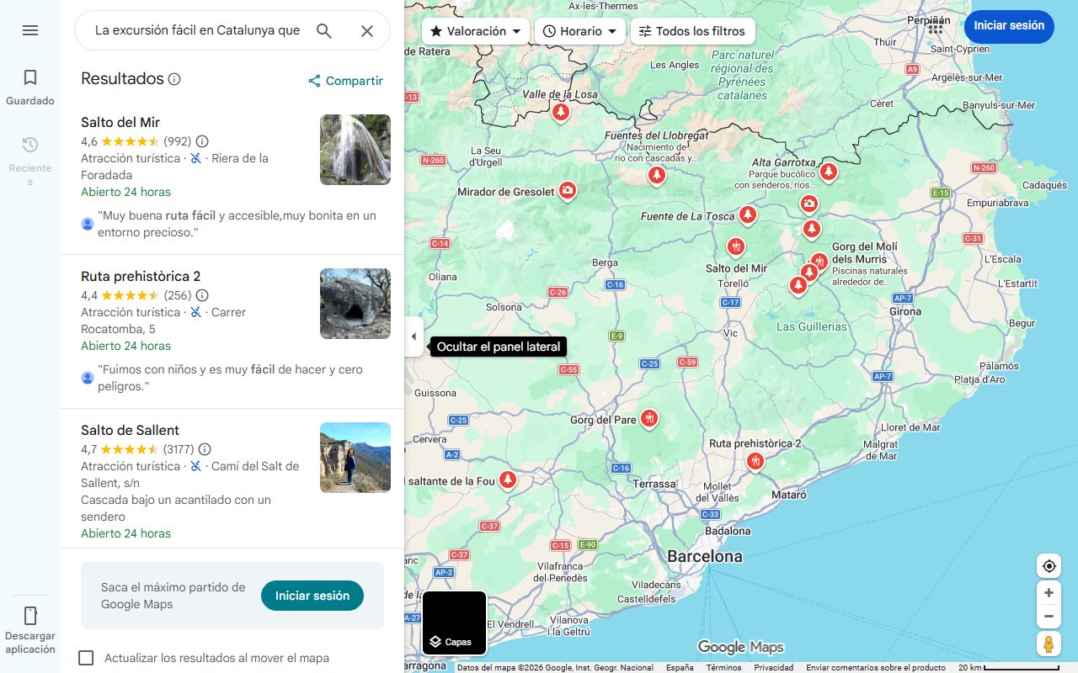Open the main navigation hamburger menu
Screen dimensions: 1078x673
pyautogui.click(x=29, y=29)
